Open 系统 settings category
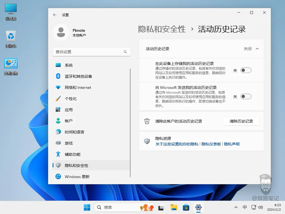The image size is (285, 214). 91,65
